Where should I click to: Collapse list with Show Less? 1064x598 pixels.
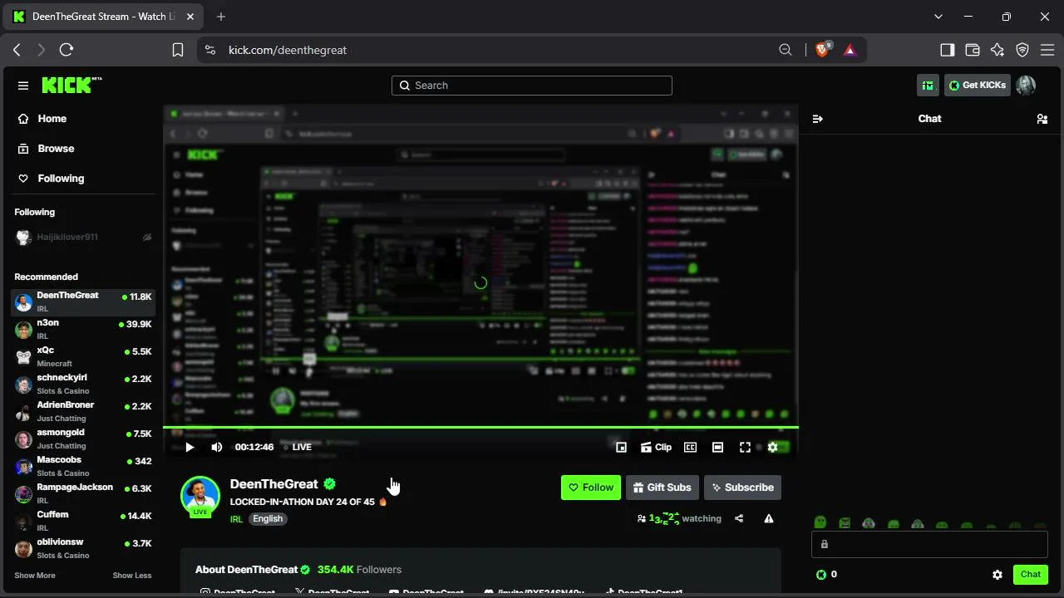(132, 576)
